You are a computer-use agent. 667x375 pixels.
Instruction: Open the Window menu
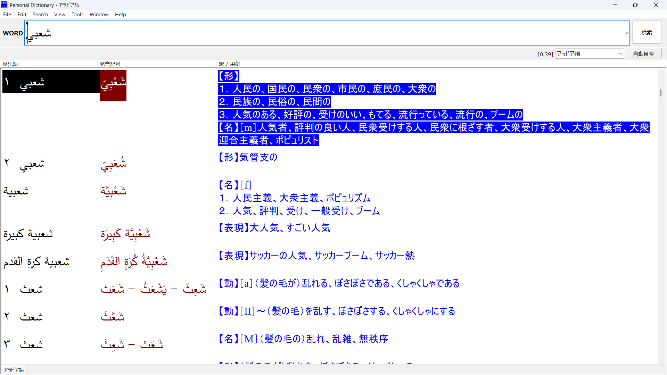pyautogui.click(x=99, y=14)
